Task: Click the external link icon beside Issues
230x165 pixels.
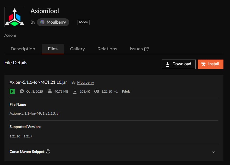Action: point(146,49)
